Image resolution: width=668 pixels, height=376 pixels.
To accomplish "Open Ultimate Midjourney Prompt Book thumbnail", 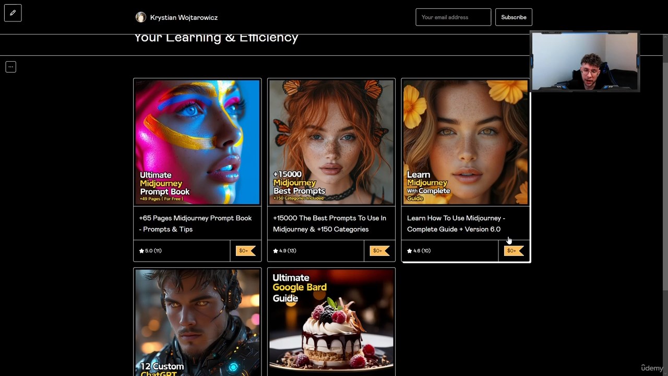I will [x=197, y=142].
